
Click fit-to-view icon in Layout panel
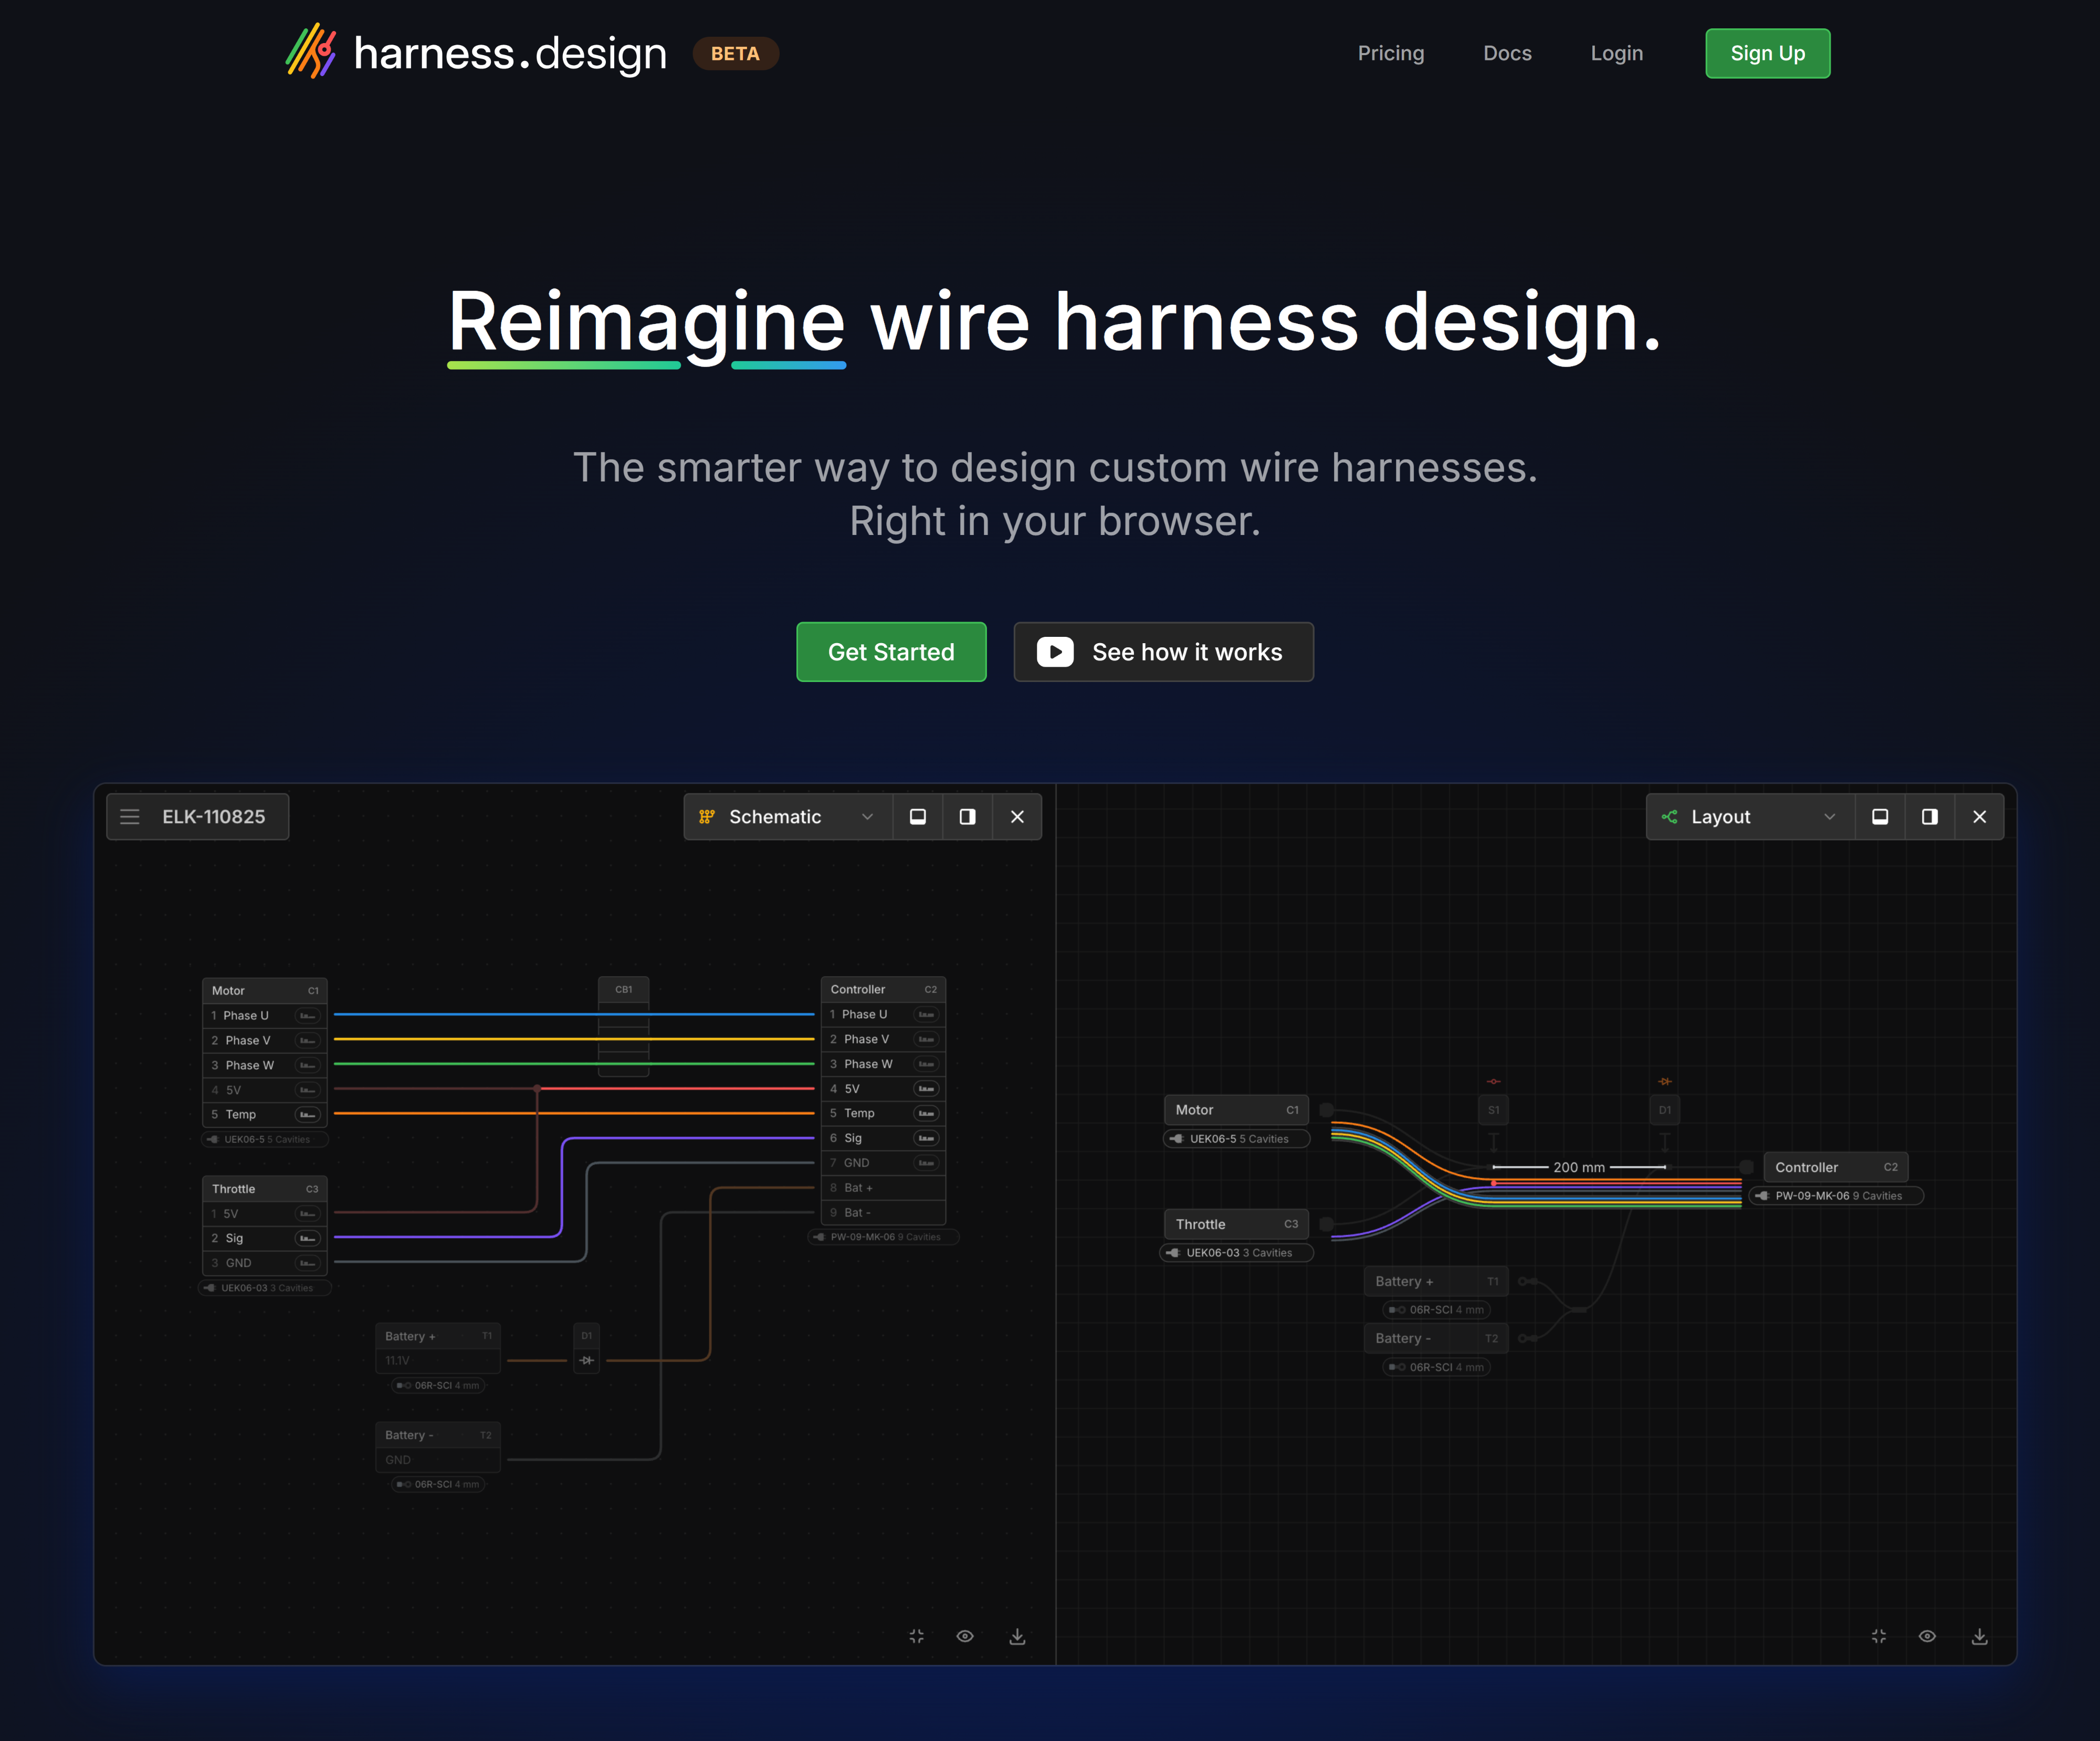[x=1878, y=1636]
